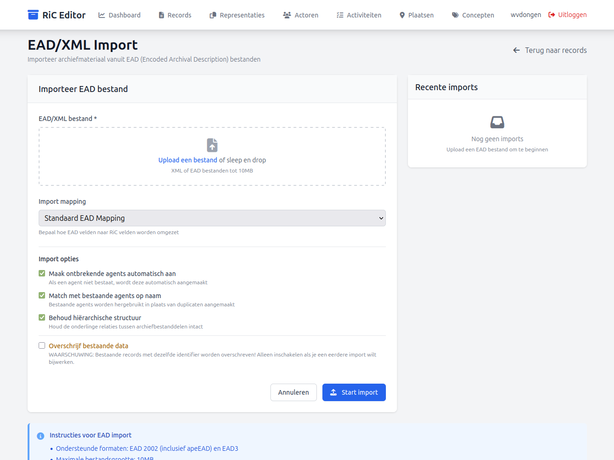Click the Uitloggen link
This screenshot has width=614, height=460.
point(568,15)
